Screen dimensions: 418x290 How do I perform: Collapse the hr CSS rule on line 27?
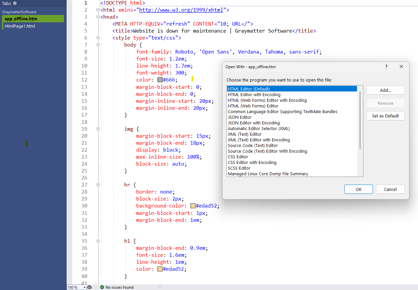[x=98, y=185]
